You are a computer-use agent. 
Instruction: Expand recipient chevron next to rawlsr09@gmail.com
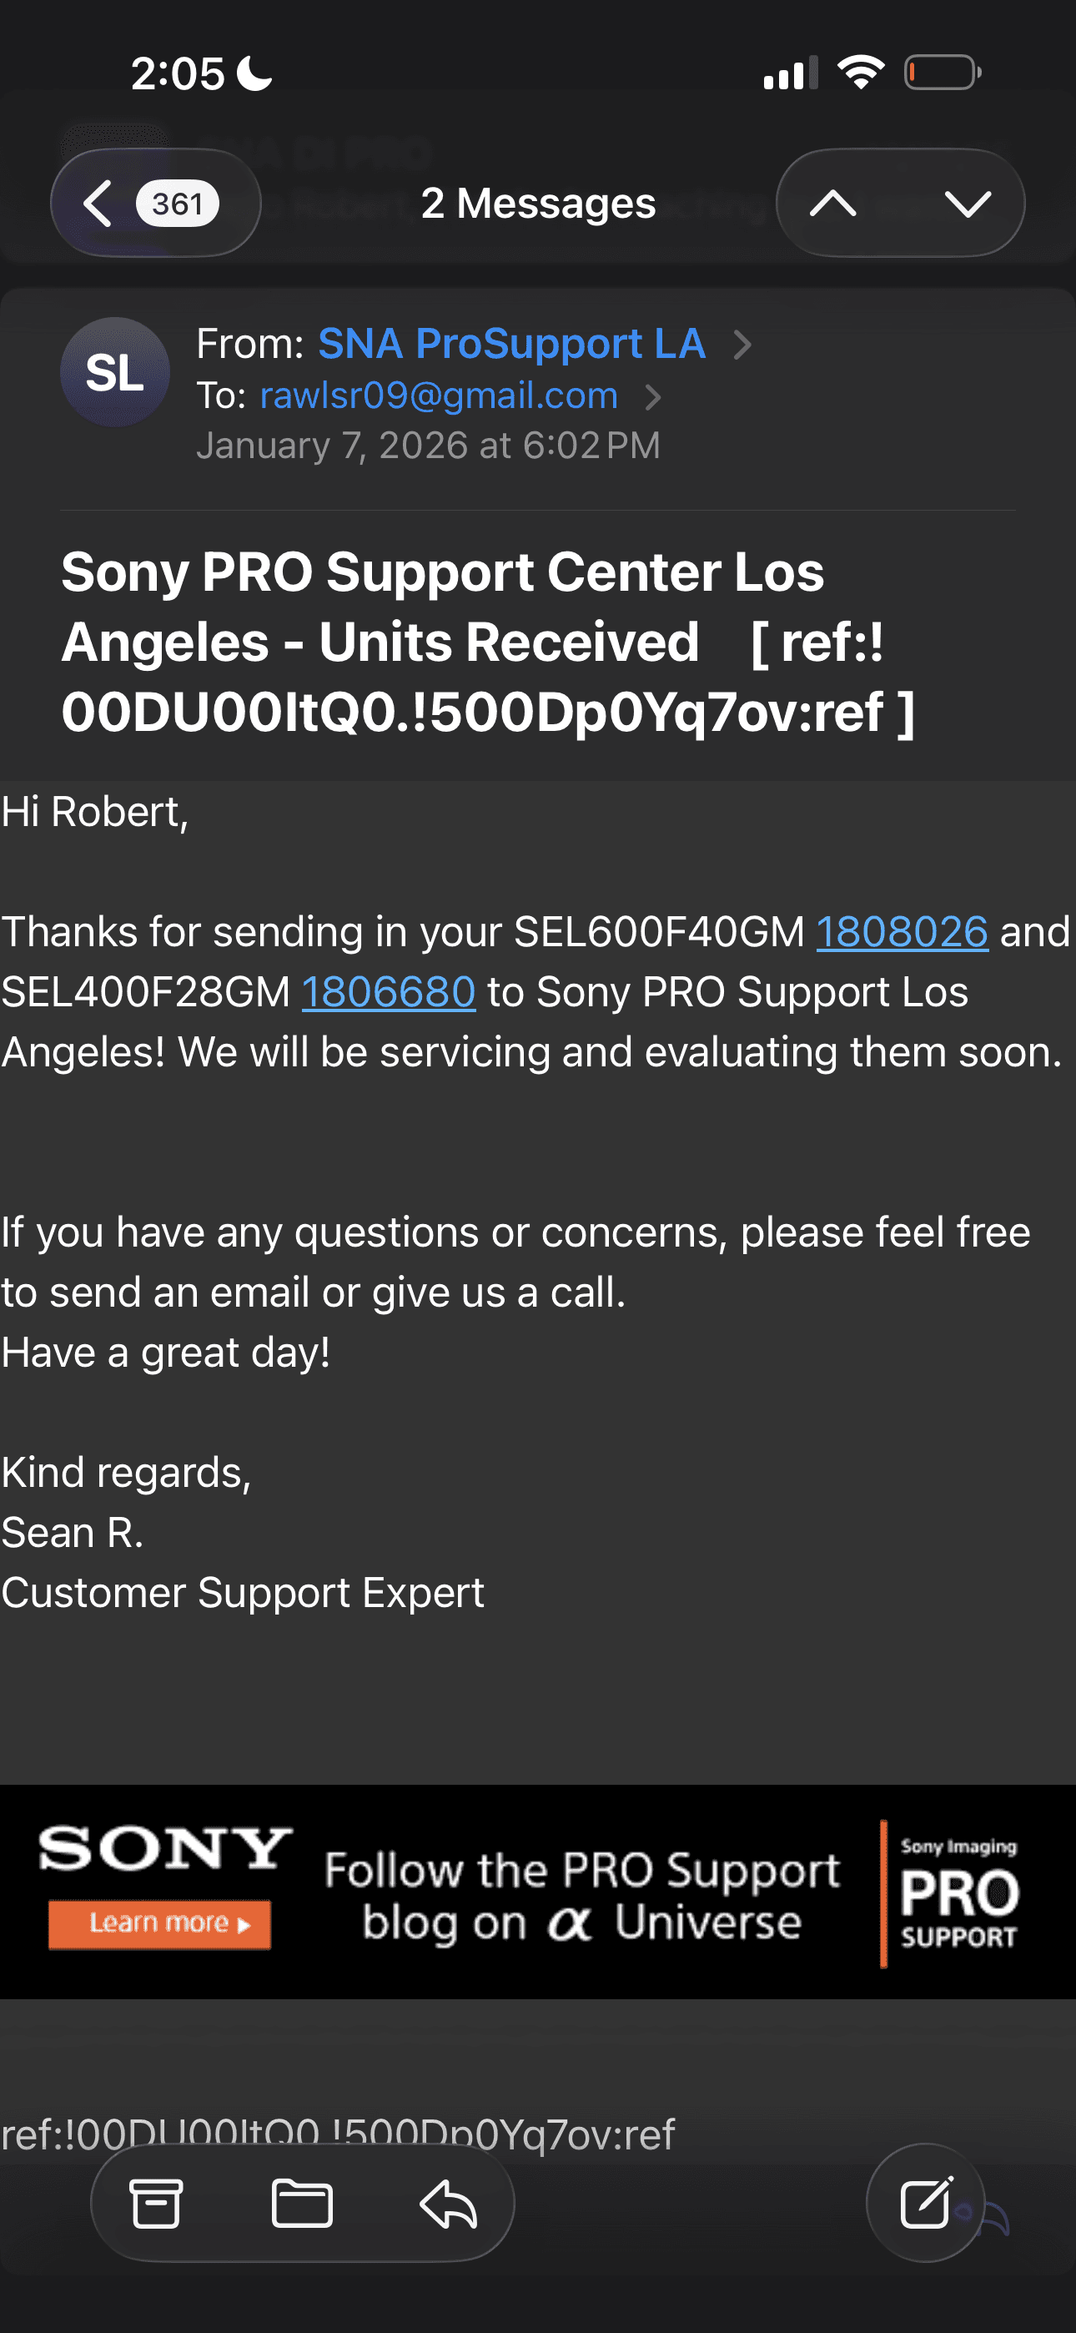tap(653, 396)
